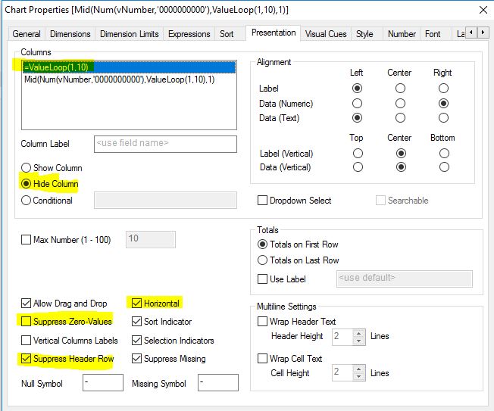Open the Dimensions tab
494x411 pixels.
coord(70,34)
